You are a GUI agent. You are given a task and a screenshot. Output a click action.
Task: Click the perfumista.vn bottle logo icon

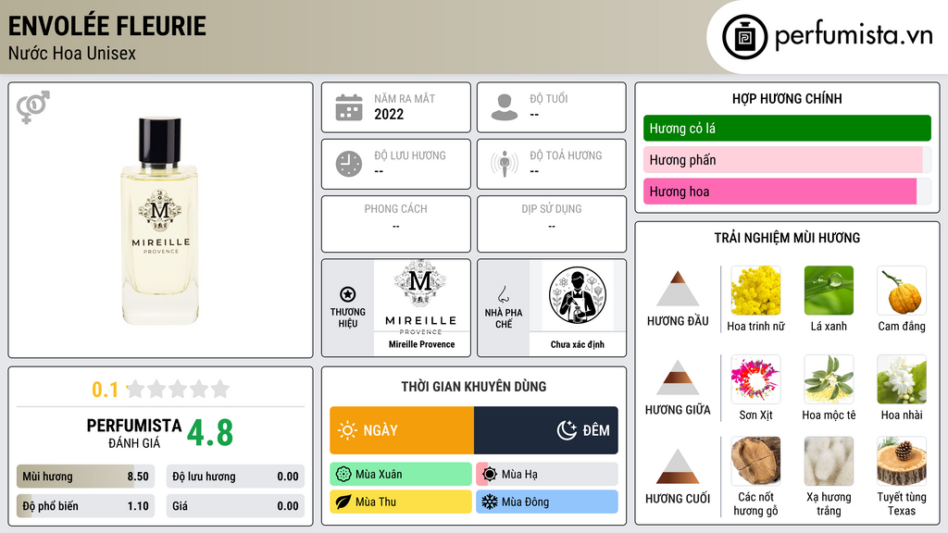tap(744, 37)
